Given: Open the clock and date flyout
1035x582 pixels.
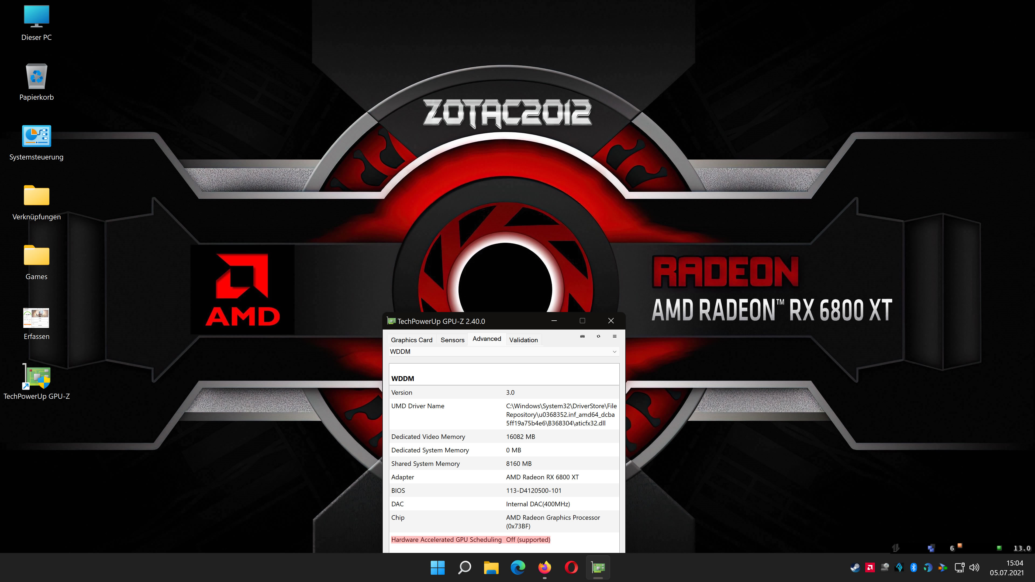Looking at the screenshot, I should point(1006,567).
